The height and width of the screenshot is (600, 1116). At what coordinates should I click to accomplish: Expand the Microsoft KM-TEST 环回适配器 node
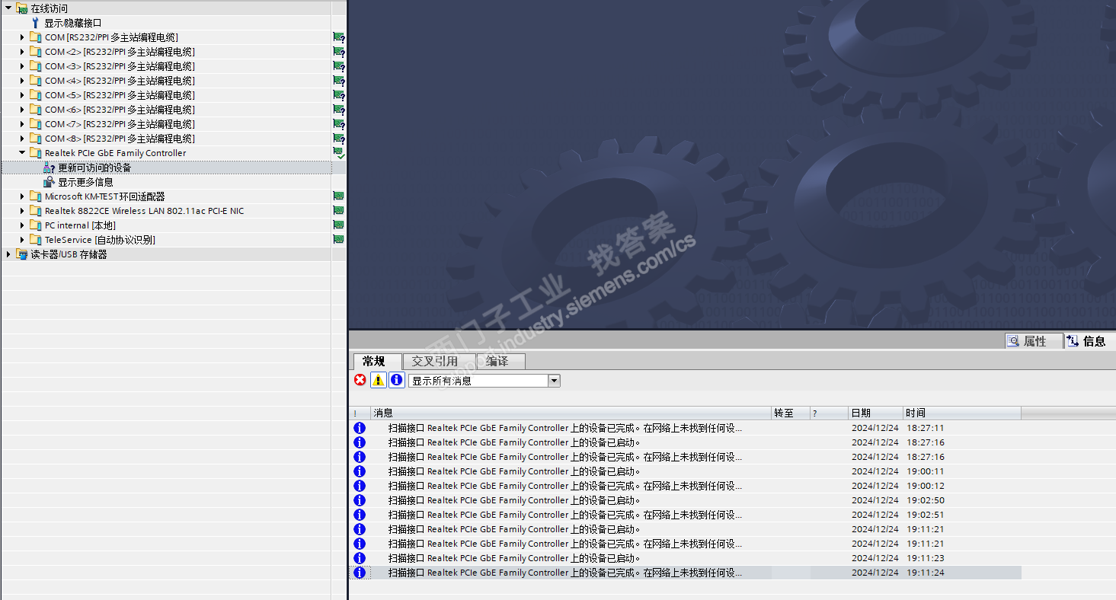[22, 196]
